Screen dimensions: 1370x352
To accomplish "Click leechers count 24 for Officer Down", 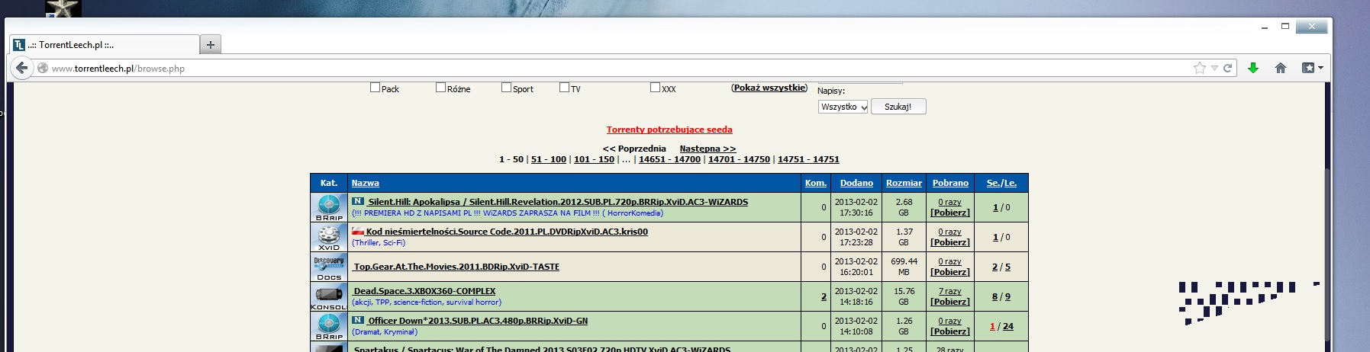I will click(x=1008, y=326).
